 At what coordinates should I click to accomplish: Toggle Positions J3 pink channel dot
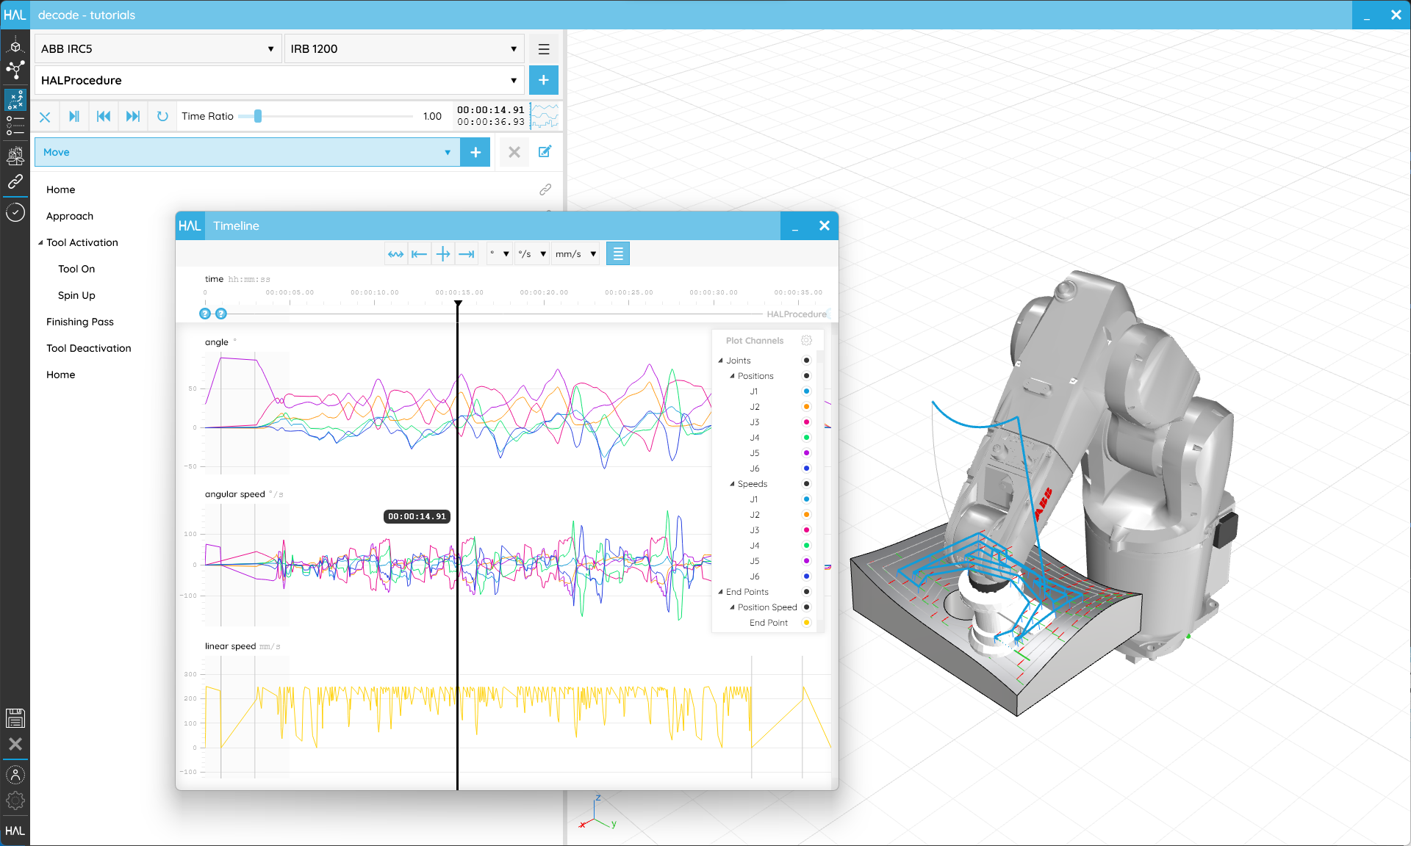806,422
